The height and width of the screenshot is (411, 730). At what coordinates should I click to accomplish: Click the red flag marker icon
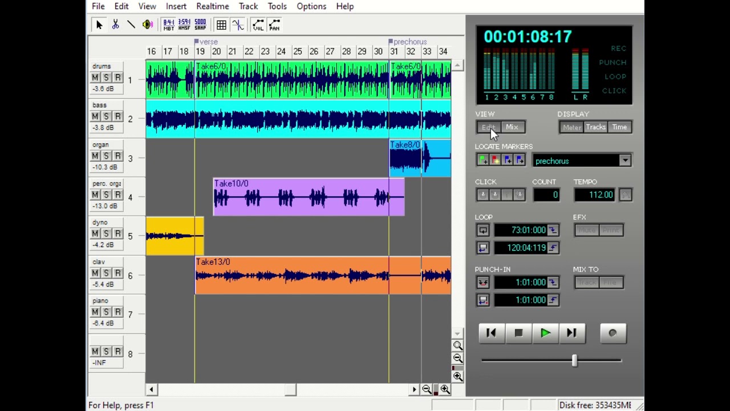pos(495,160)
